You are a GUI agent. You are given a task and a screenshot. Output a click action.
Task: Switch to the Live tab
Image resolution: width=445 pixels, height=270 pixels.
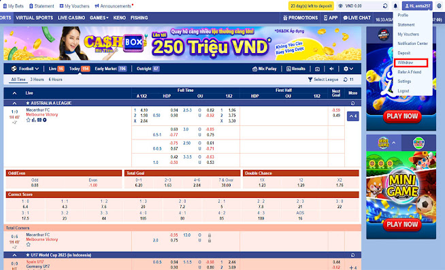click(56, 69)
